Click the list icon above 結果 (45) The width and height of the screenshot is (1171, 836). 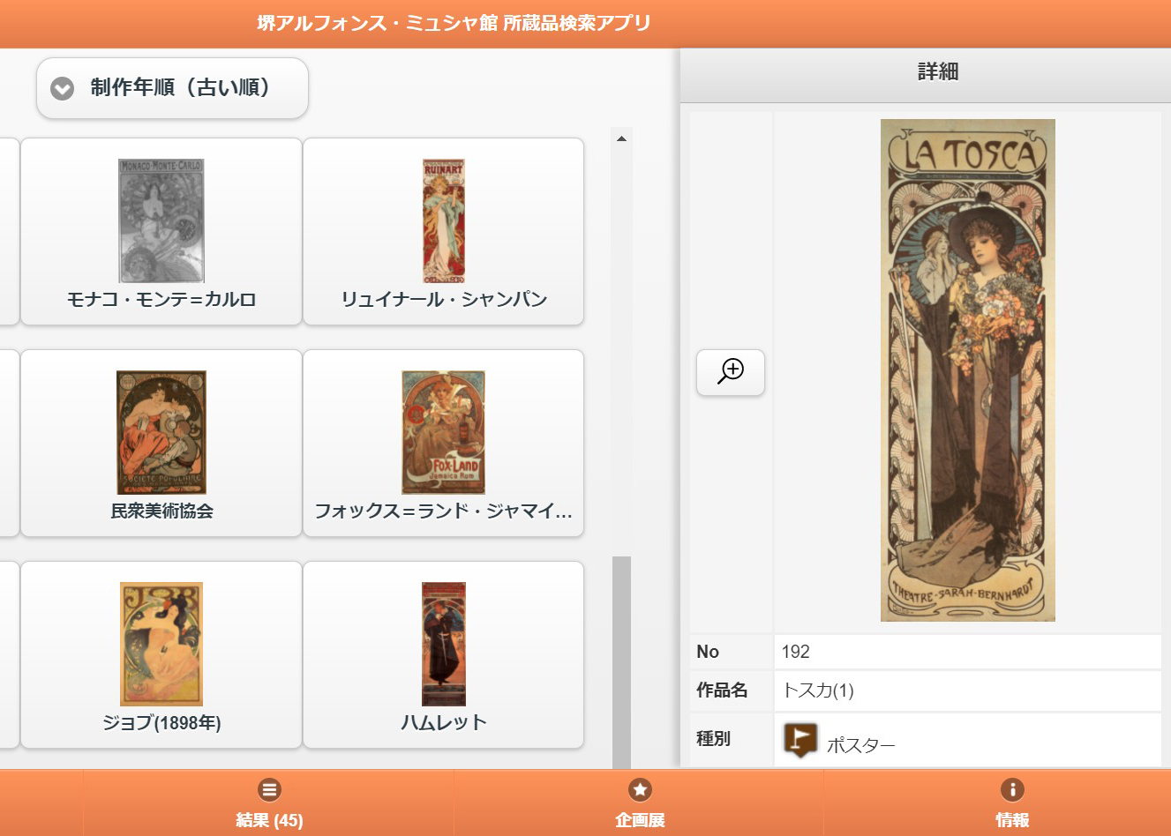(269, 789)
